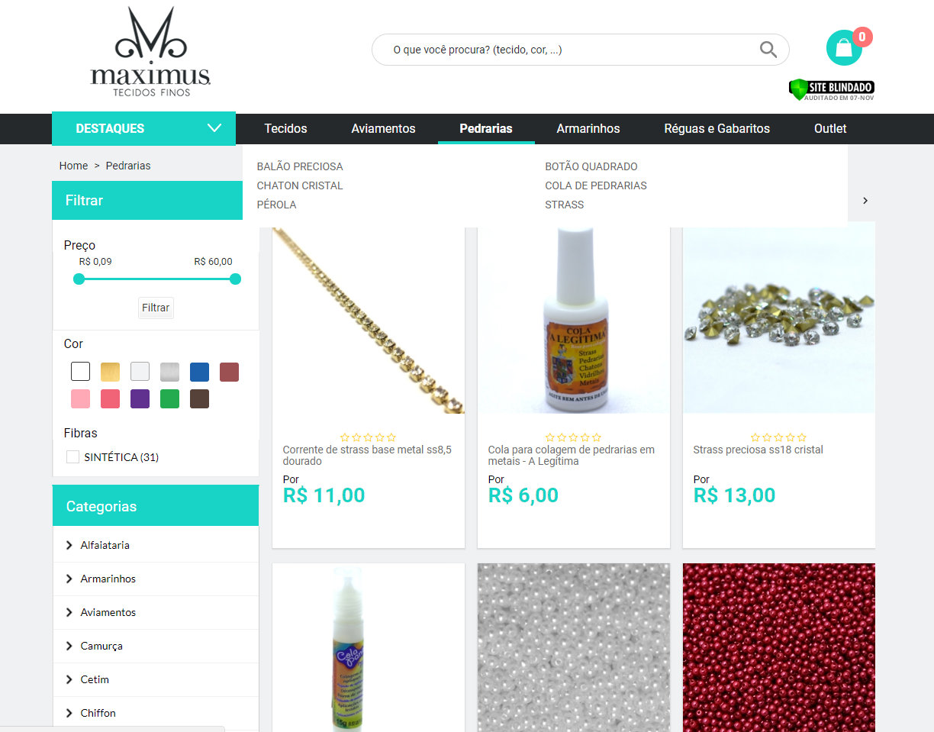Go to homepage via Maximus logo

coord(150,52)
